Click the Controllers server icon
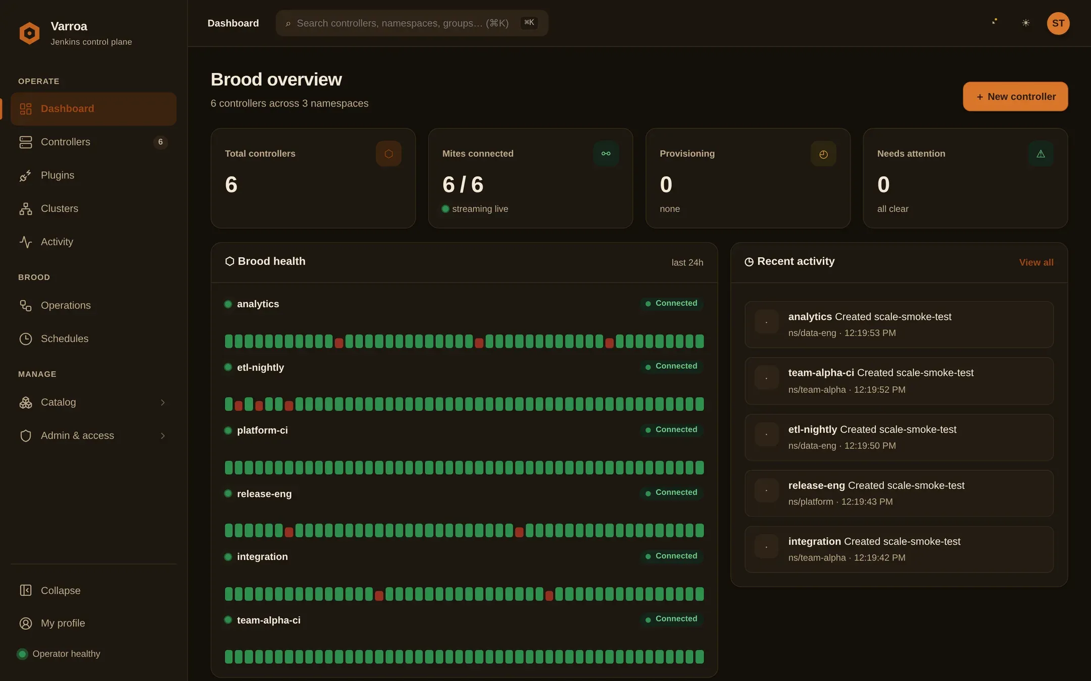Image resolution: width=1091 pixels, height=681 pixels. point(26,142)
